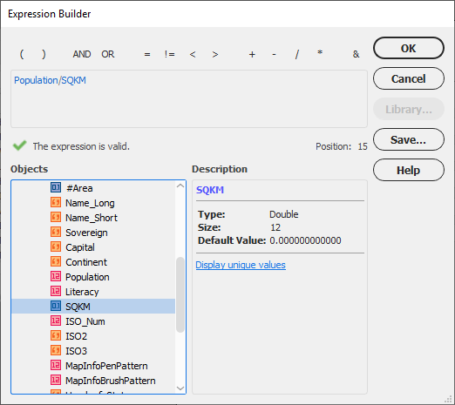Click the integer icon beside MapInfoPenPattern
Viewport: 455px width, 405px height.
pyautogui.click(x=56, y=365)
